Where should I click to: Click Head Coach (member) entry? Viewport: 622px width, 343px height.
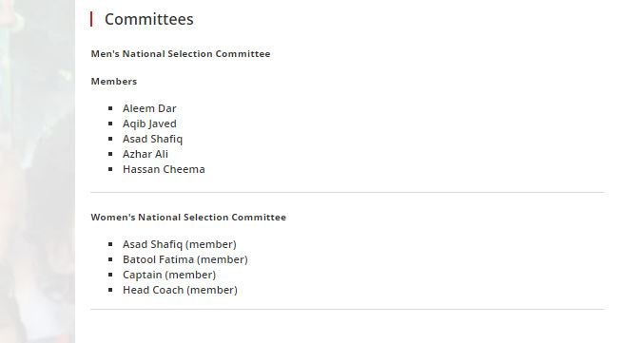pos(180,290)
